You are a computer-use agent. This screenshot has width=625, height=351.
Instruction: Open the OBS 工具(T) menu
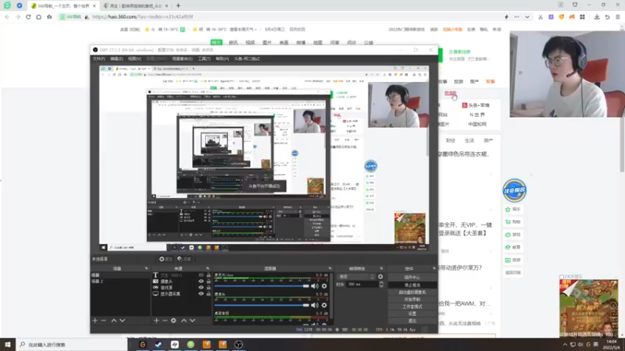coord(204,58)
